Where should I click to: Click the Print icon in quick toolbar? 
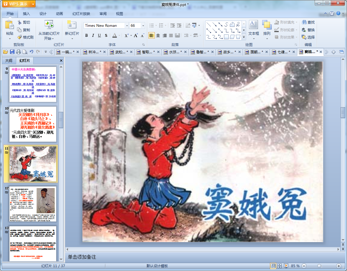19,52
